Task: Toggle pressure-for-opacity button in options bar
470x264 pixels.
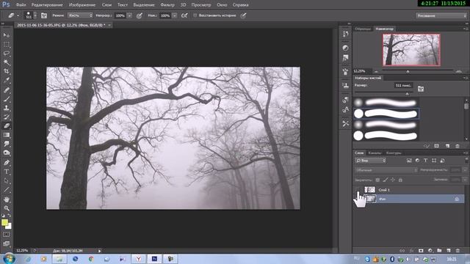Action: (x=140, y=15)
